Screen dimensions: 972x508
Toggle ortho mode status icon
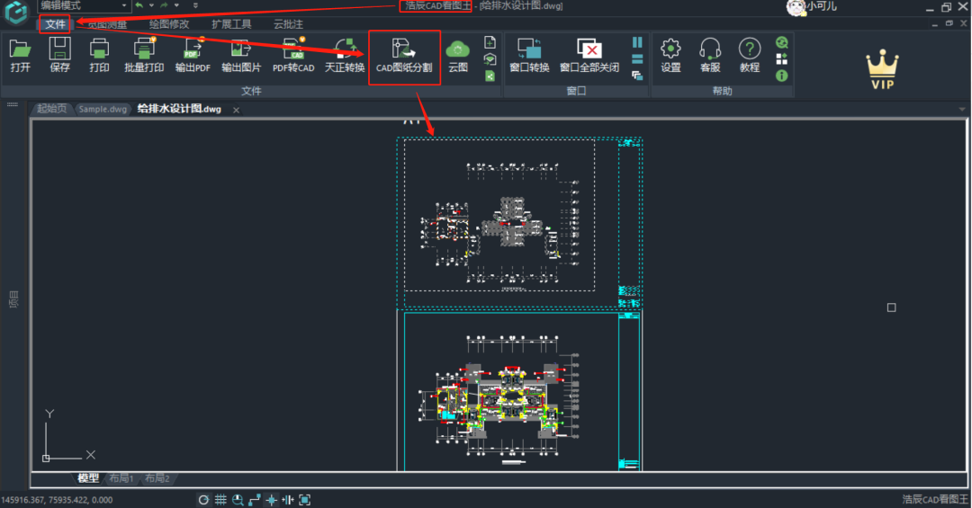click(x=254, y=500)
